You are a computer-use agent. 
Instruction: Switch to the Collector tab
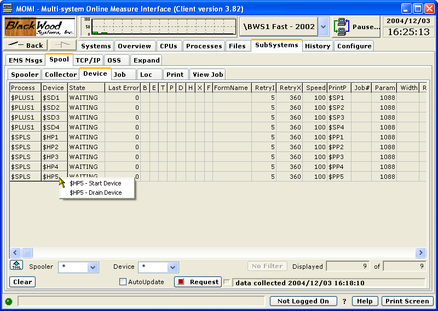pos(61,74)
